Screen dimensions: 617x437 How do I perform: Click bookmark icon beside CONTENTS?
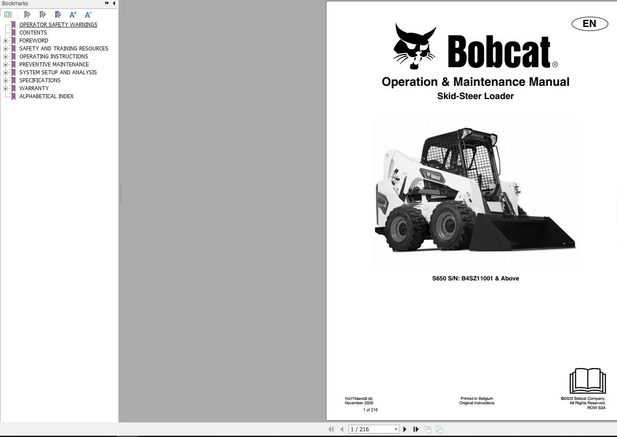click(13, 33)
